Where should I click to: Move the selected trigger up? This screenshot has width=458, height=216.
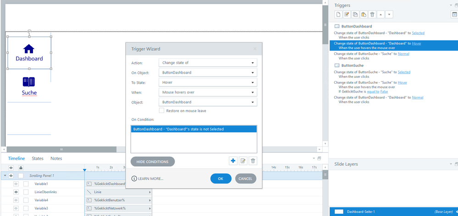pyautogui.click(x=381, y=15)
